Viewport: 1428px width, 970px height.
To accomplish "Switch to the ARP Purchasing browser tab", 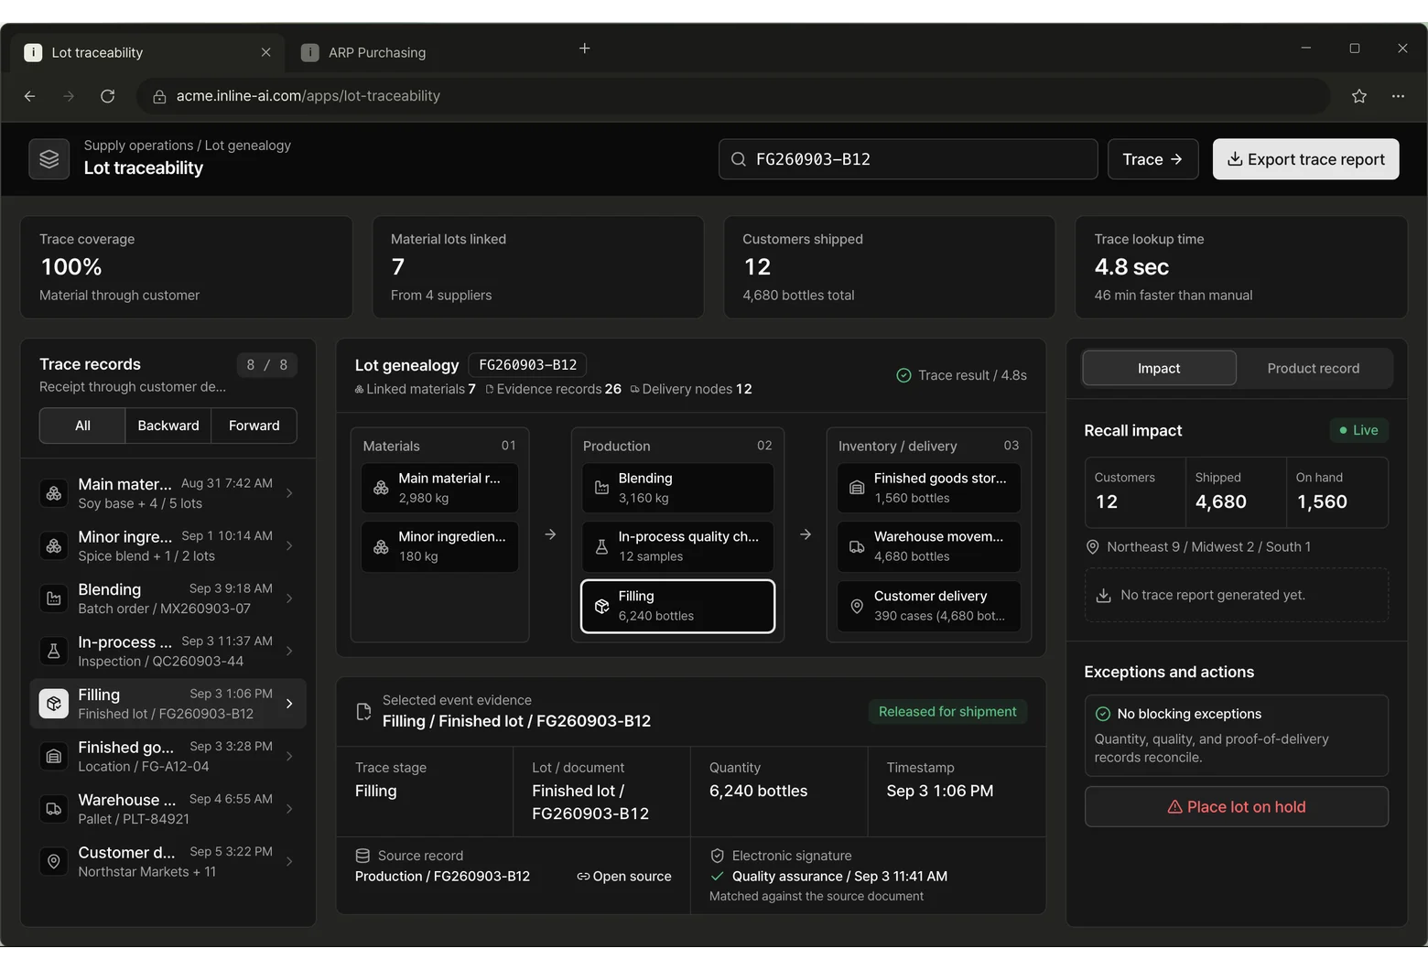I will pos(377,52).
